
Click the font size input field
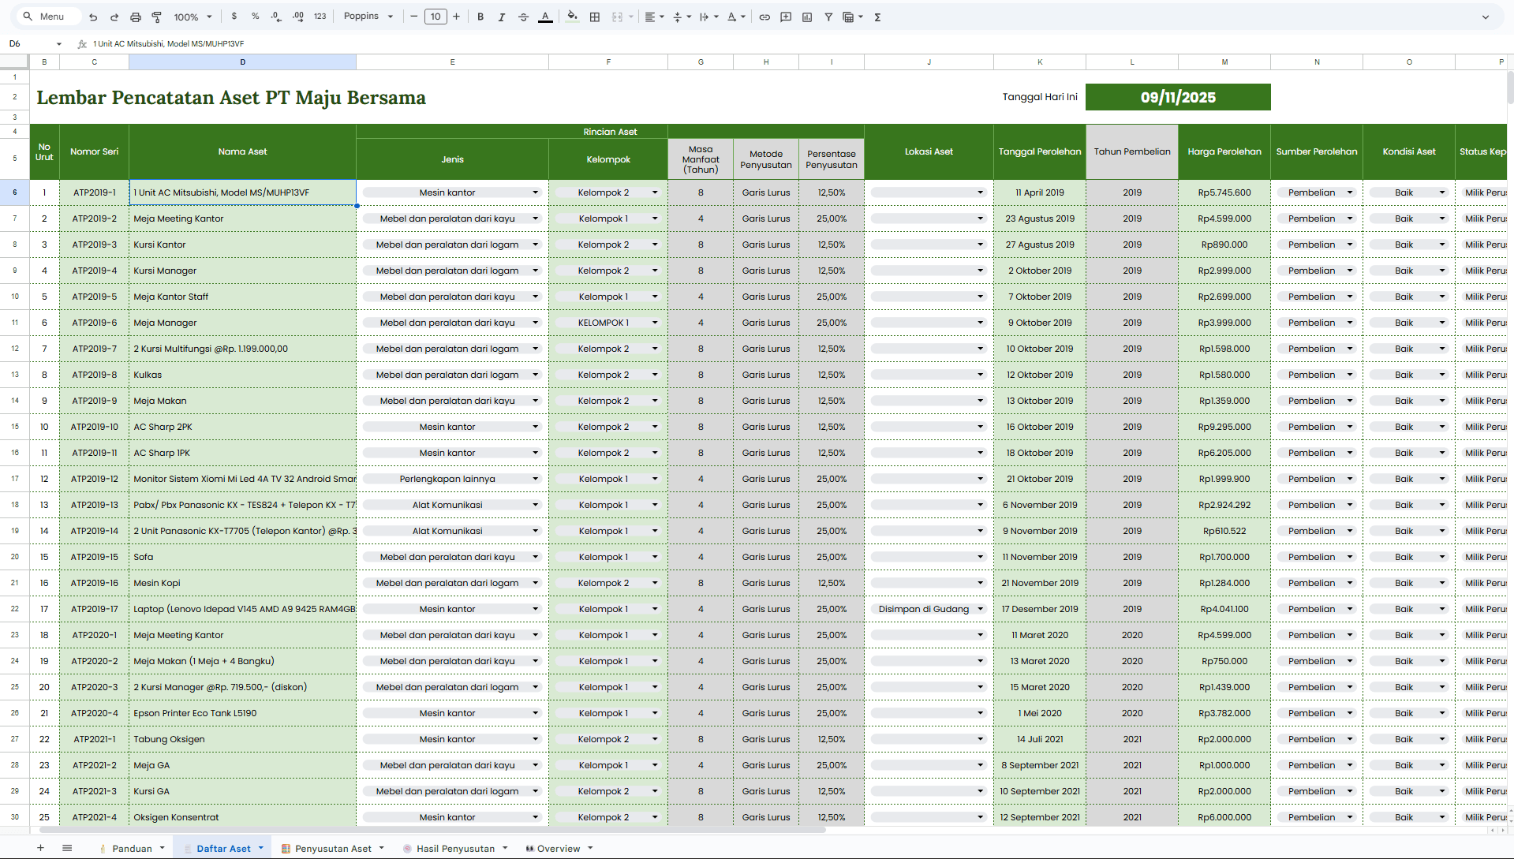tap(436, 17)
